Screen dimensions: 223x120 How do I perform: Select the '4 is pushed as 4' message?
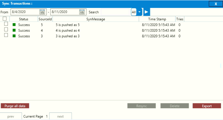68,30
